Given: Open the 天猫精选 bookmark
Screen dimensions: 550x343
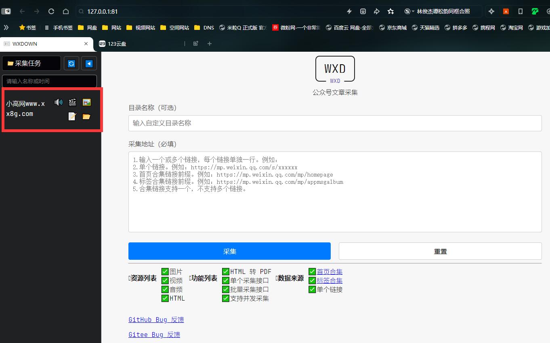Looking at the screenshot, I should [425, 27].
